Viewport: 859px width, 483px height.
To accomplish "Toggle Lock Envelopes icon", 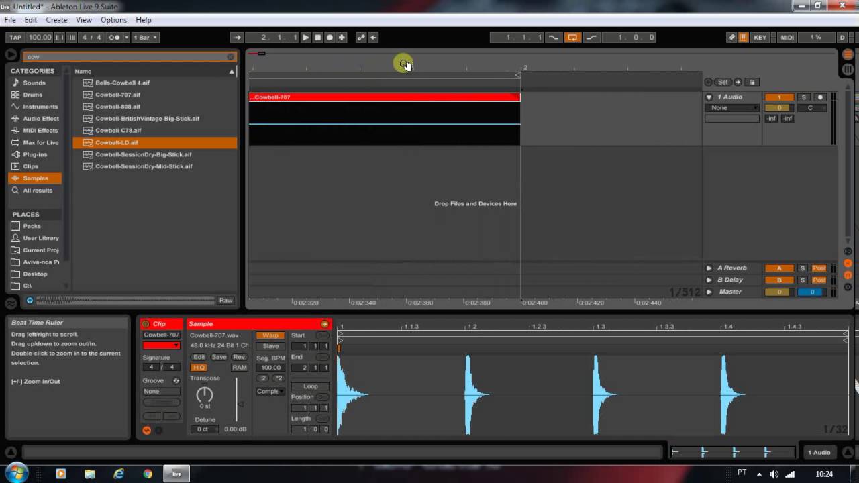I will point(752,83).
